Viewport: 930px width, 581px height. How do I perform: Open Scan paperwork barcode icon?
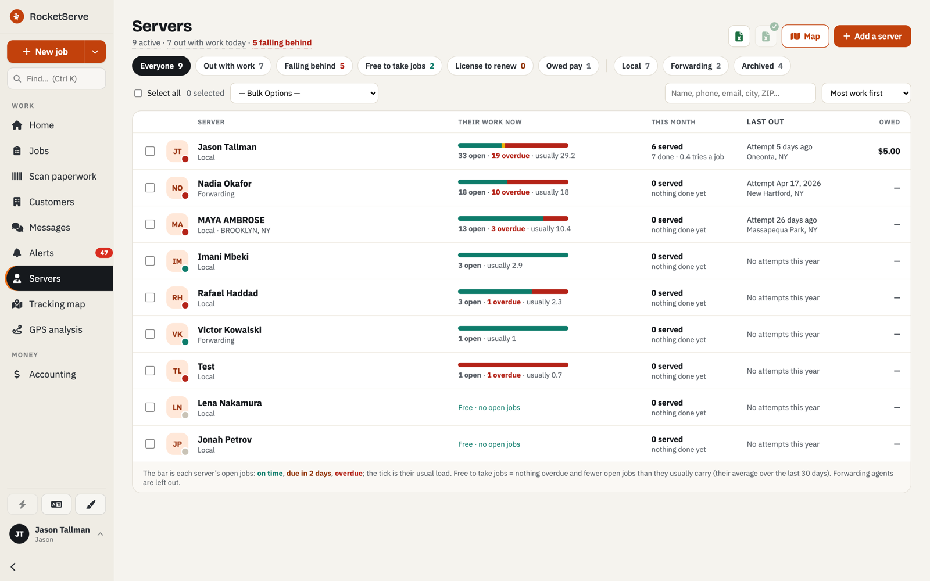17,176
